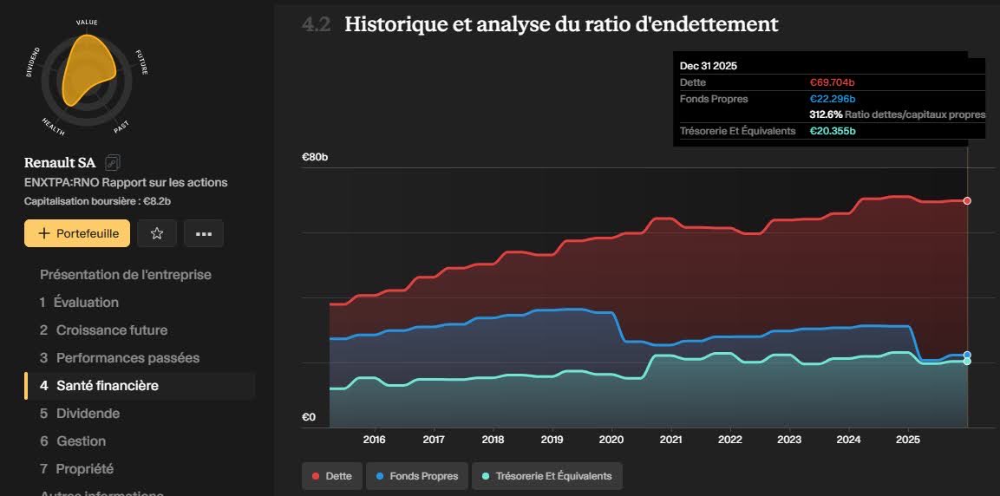Open the three-dots more options button
Screen dimensions: 1000x496
pyautogui.click(x=204, y=233)
